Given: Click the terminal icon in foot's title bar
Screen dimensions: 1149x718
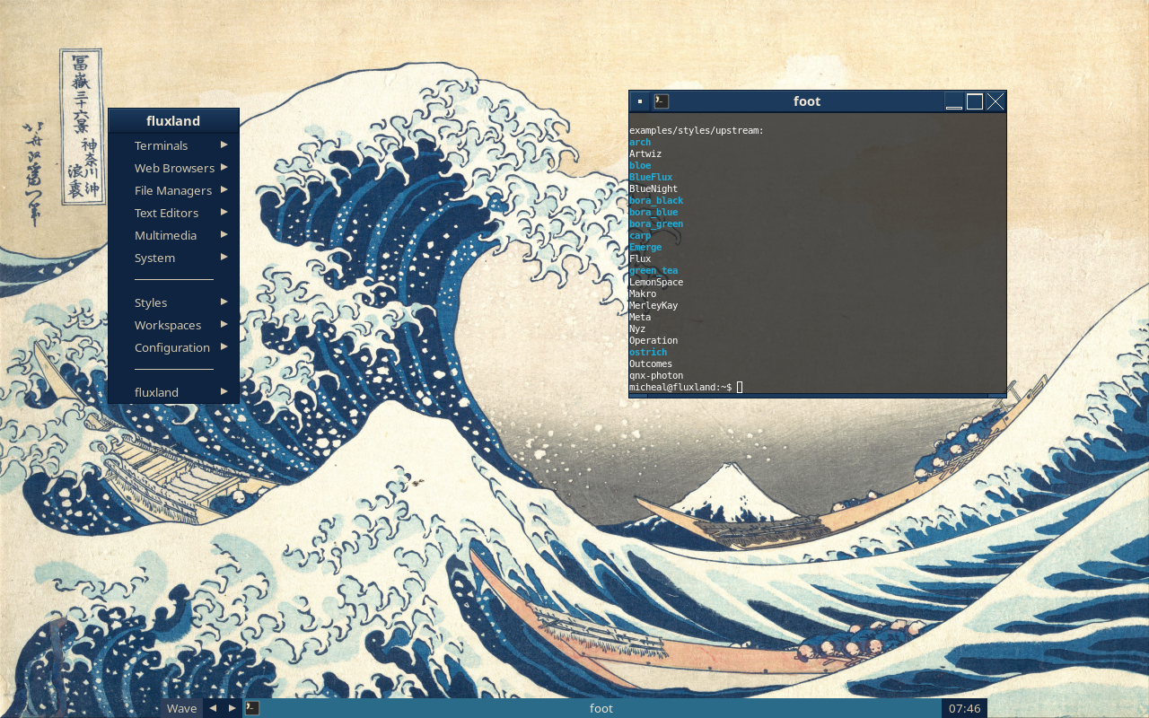Looking at the screenshot, I should coord(662,101).
